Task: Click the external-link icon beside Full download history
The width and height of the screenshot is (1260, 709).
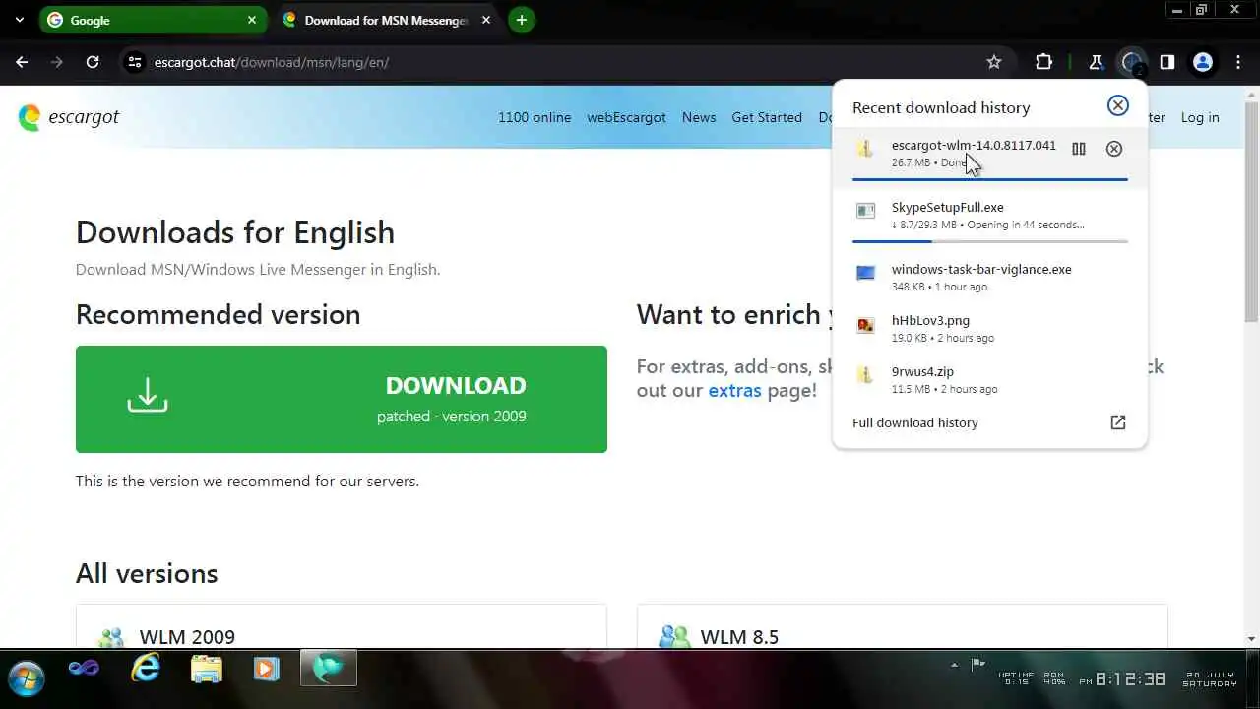Action: (x=1118, y=422)
